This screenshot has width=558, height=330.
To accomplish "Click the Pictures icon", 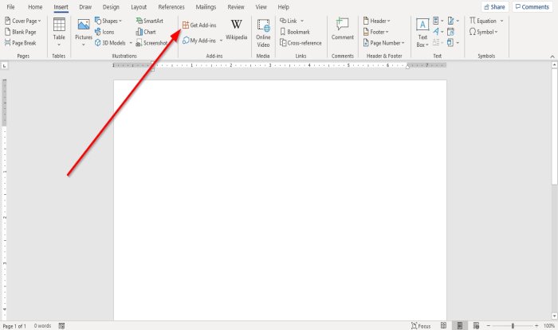I will [x=84, y=25].
